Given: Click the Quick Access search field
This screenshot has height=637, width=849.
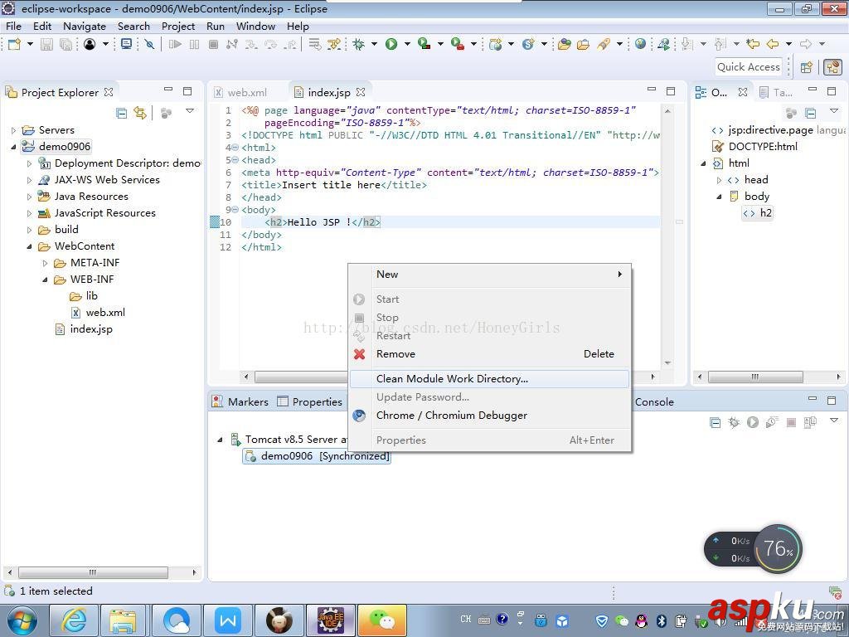Looking at the screenshot, I should pos(749,67).
